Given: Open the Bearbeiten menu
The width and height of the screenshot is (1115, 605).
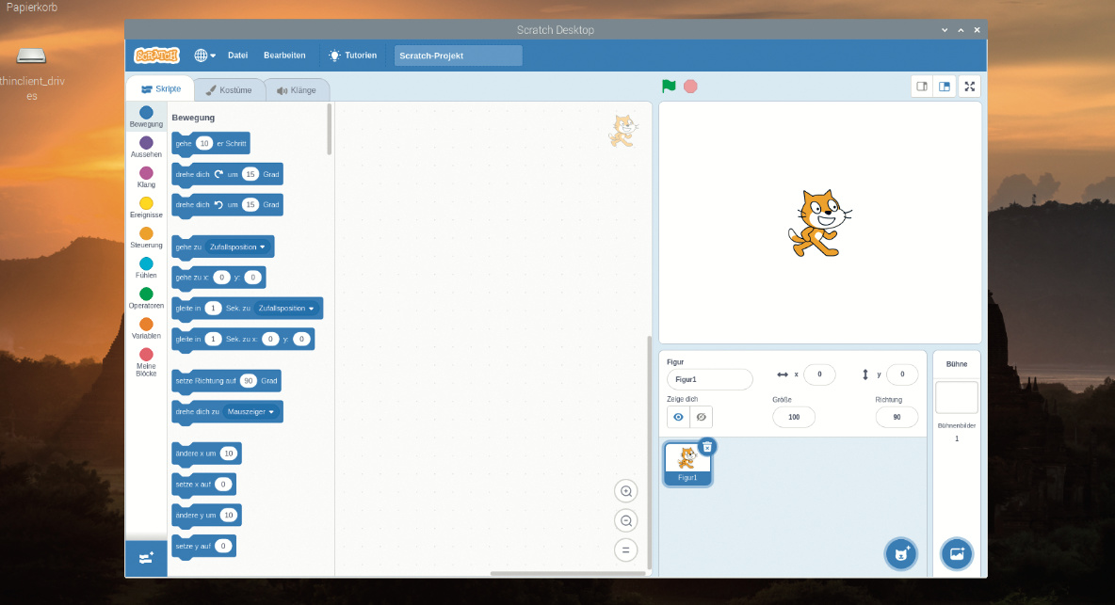Looking at the screenshot, I should coord(284,56).
